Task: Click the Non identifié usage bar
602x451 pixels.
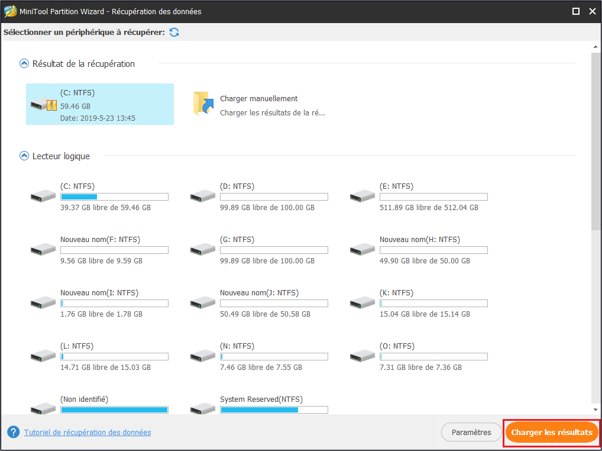Action: 114,410
